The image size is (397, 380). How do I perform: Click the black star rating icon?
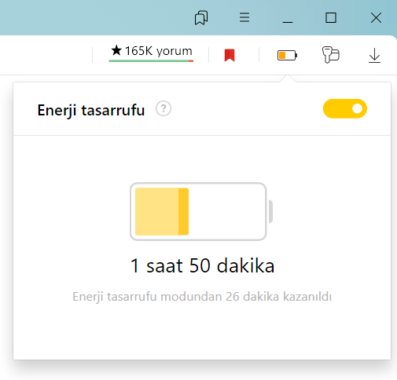pos(116,50)
